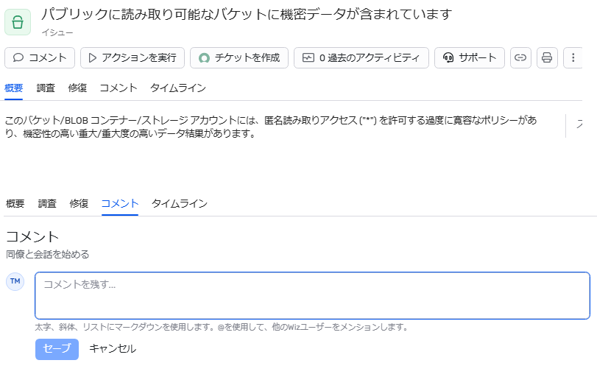Click the コメント button in the toolbar
Image resolution: width=597 pixels, height=377 pixels.
tap(40, 57)
